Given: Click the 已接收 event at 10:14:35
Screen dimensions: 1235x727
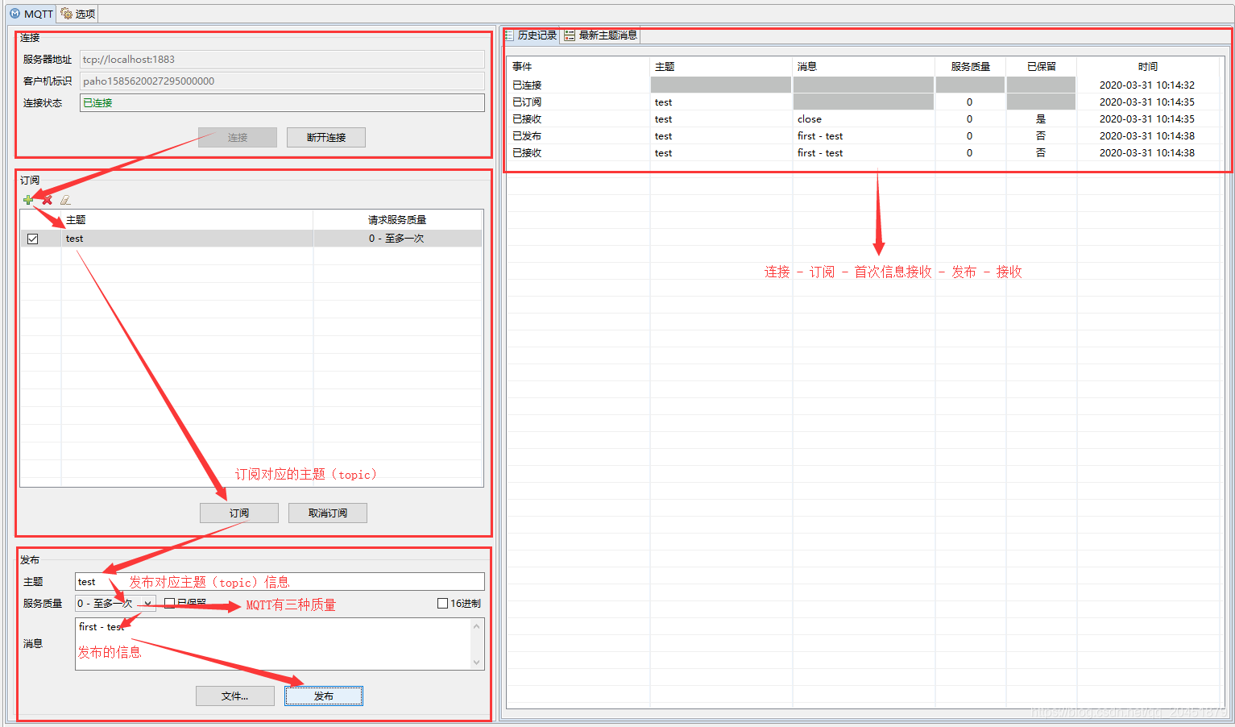Looking at the screenshot, I should click(527, 118).
